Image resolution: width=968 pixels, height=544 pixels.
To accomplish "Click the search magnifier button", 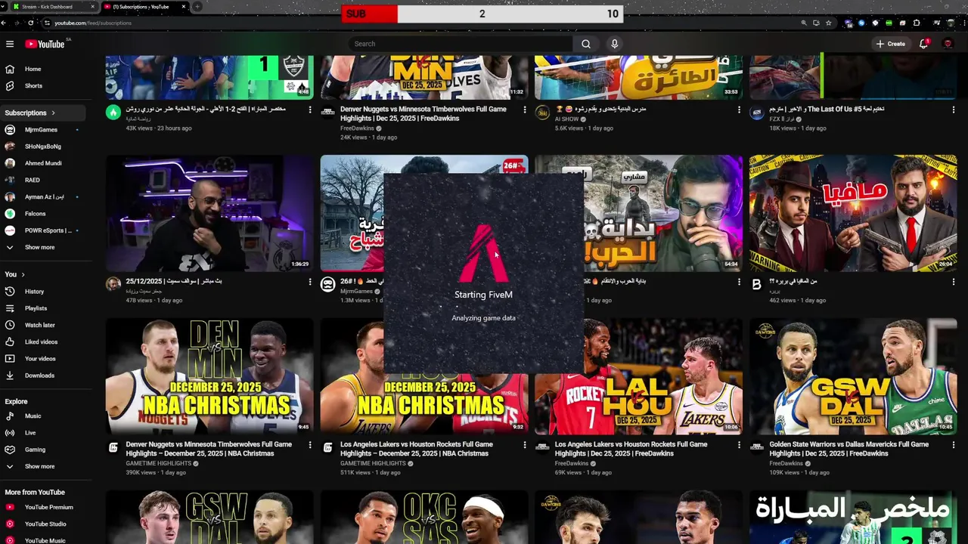I will click(x=586, y=44).
